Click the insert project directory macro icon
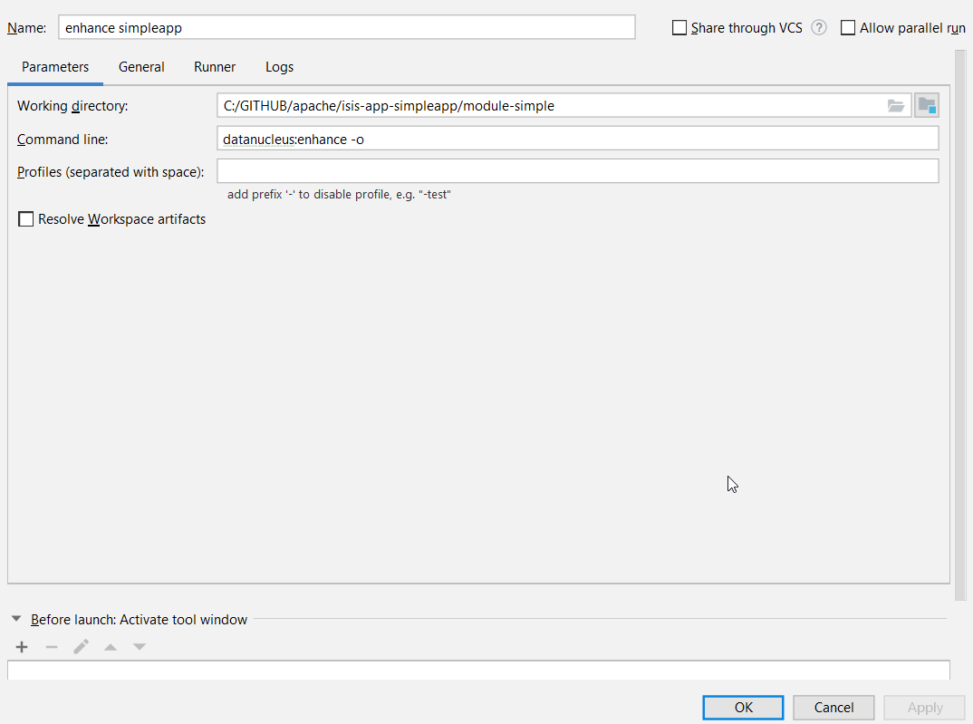 click(x=926, y=104)
